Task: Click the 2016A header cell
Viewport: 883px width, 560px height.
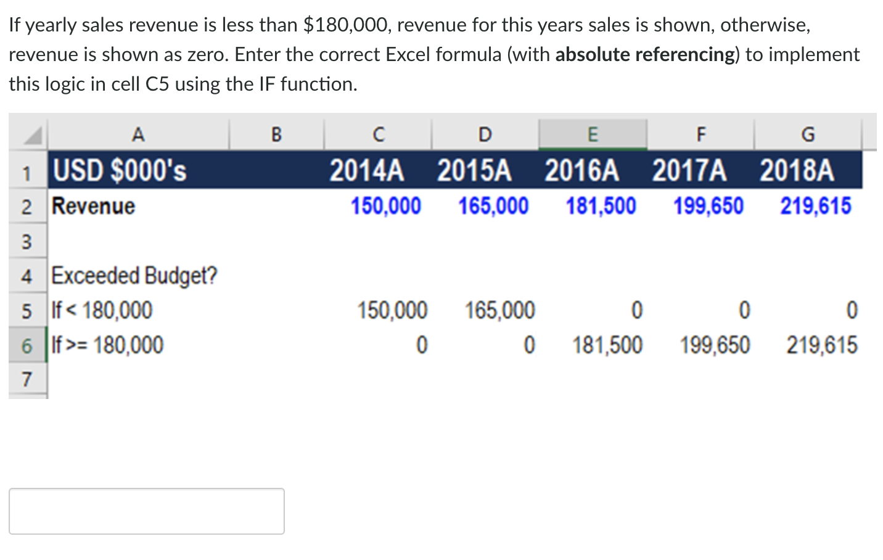Action: tap(582, 170)
